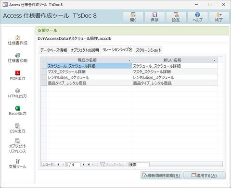This screenshot has width=231, height=188.
Task: Edit 新しい名前 cell マスタ_スケジュール詳細
Action: (175, 71)
